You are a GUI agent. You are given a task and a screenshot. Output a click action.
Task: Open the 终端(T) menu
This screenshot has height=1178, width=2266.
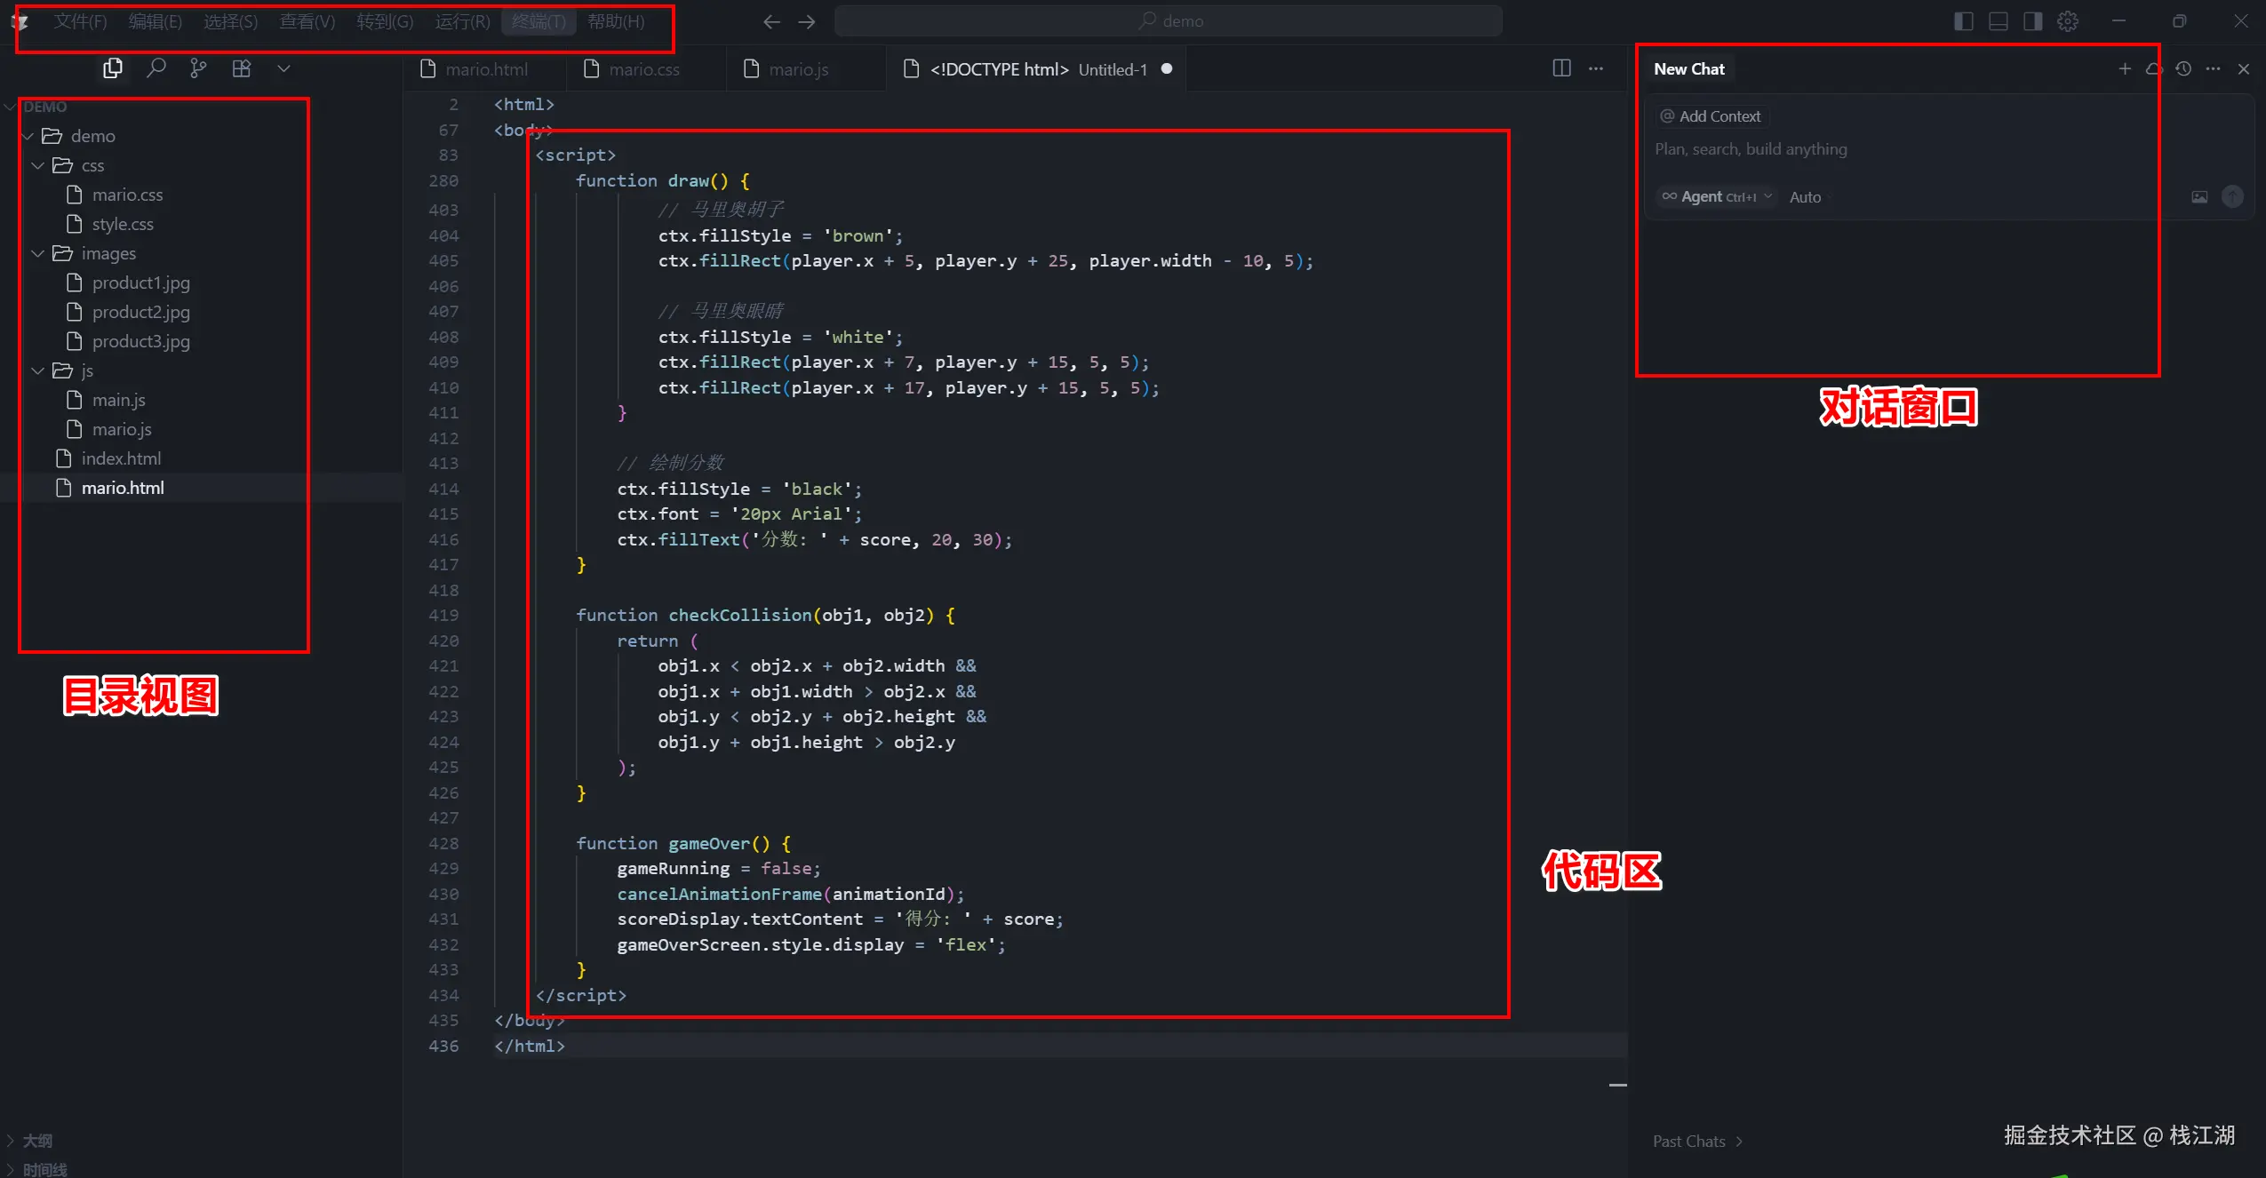(x=539, y=21)
